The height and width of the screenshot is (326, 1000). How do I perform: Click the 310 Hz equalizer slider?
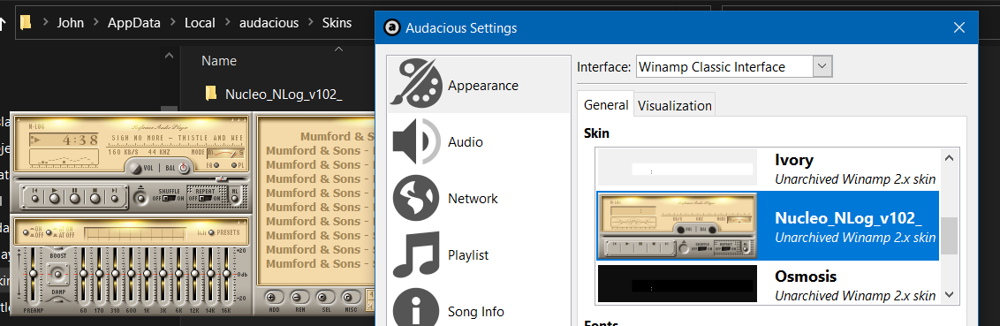pyautogui.click(x=115, y=273)
